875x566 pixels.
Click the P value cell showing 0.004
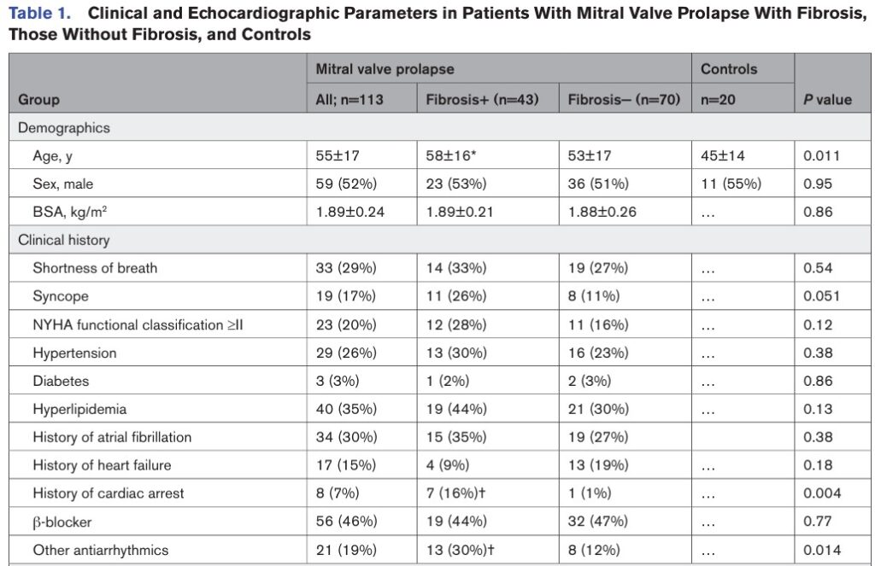pos(821,493)
